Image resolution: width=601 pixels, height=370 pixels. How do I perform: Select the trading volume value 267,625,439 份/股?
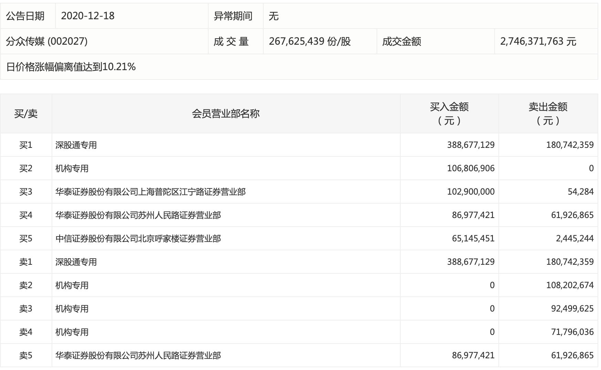(x=309, y=41)
